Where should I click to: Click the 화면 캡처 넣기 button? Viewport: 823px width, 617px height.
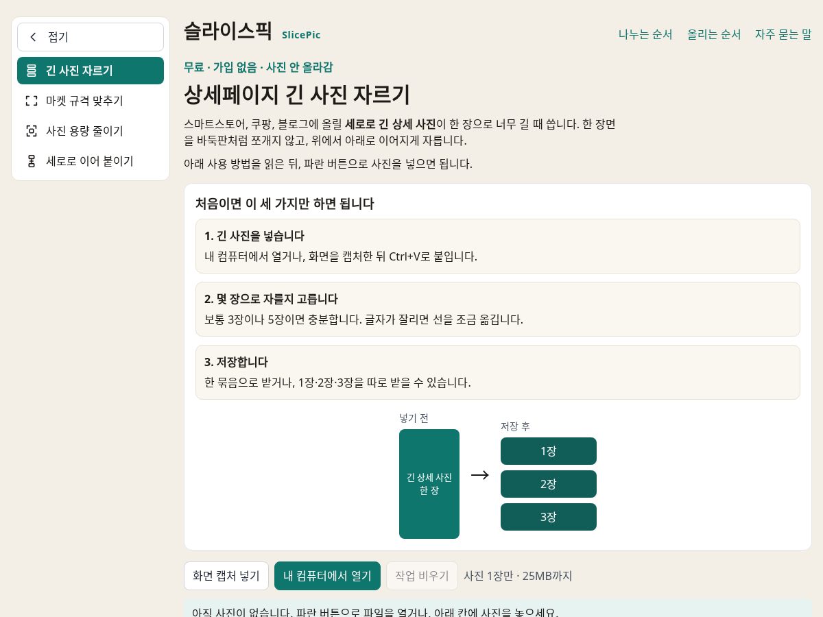coord(226,576)
